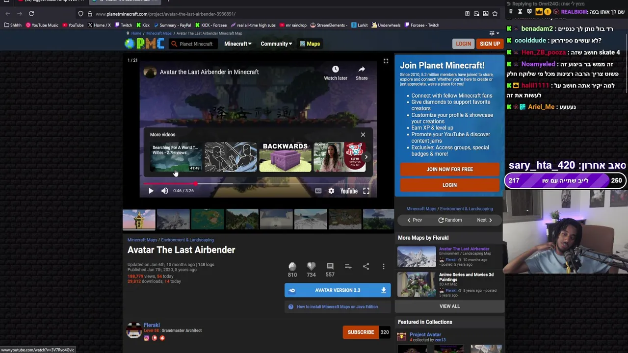Click the top LOGIN button
Image resolution: width=628 pixels, height=353 pixels.
pyautogui.click(x=463, y=44)
